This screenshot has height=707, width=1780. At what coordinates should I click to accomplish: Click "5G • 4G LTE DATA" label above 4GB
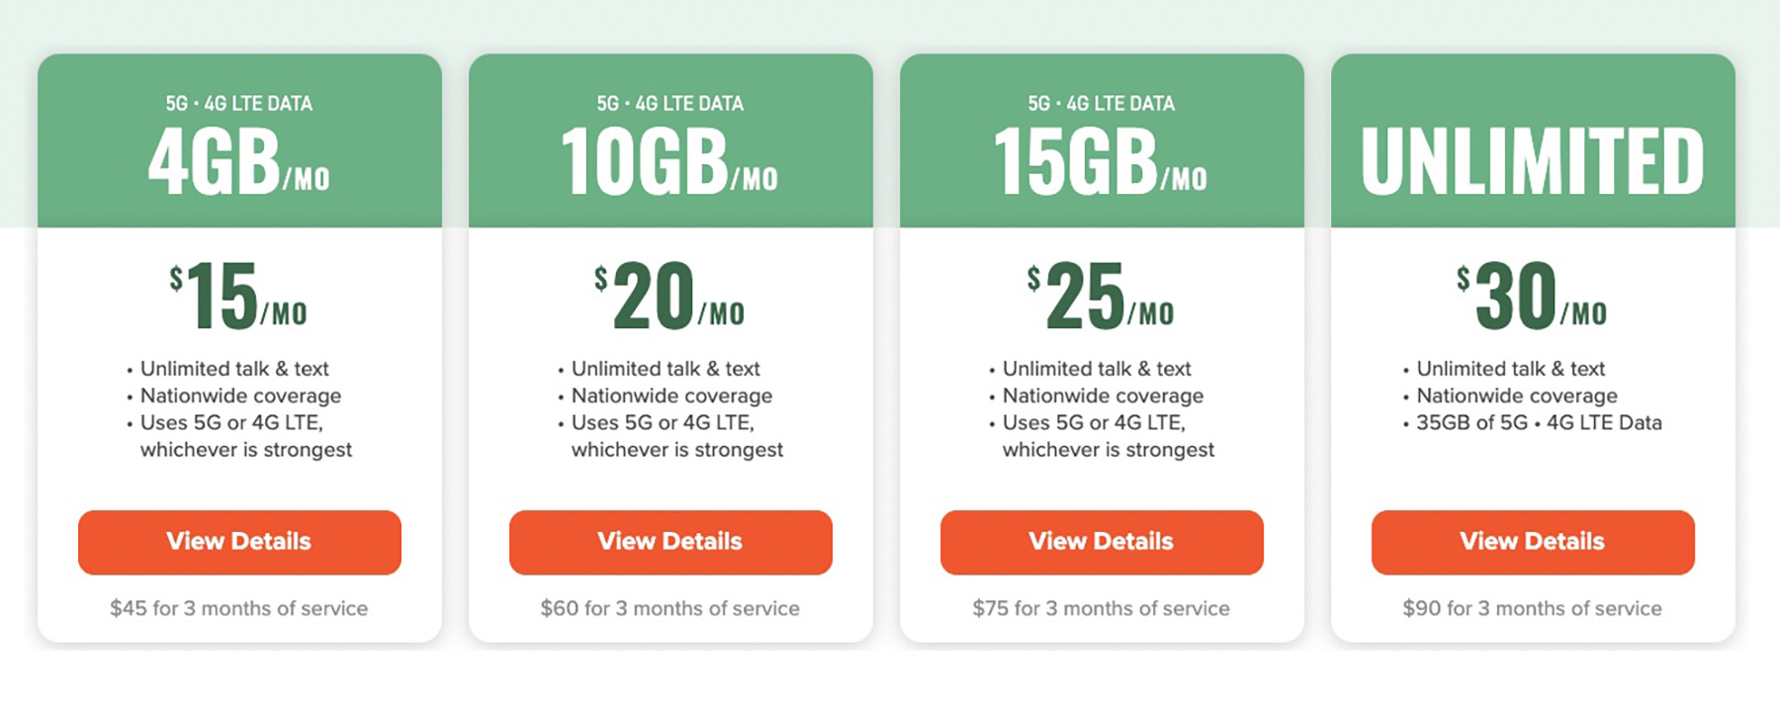pos(239,104)
